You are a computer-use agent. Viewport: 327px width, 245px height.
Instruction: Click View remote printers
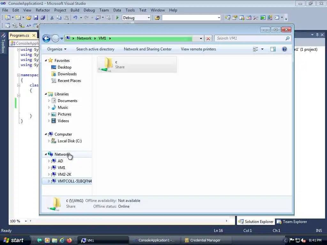coord(198,49)
